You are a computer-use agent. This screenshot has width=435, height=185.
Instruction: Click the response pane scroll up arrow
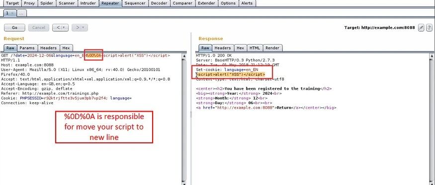click(x=432, y=56)
